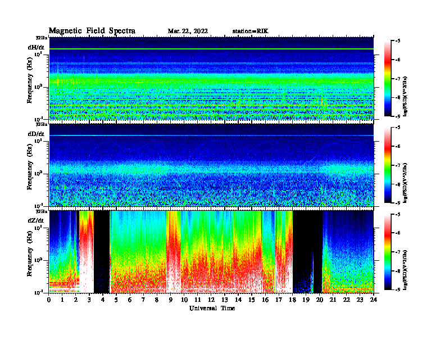Click the dD/dt spectrogram panel
The image size is (445, 344).
point(211,165)
